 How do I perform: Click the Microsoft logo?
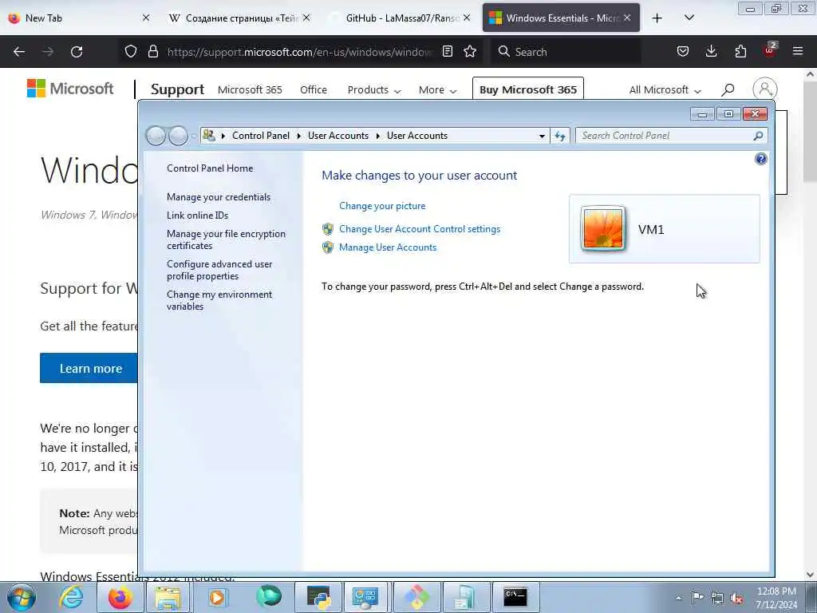coord(70,89)
